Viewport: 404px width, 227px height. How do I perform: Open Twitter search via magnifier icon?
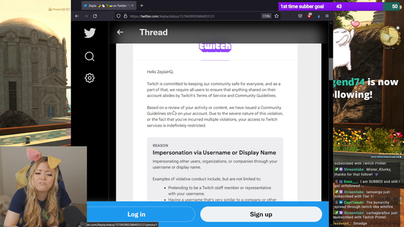click(90, 56)
